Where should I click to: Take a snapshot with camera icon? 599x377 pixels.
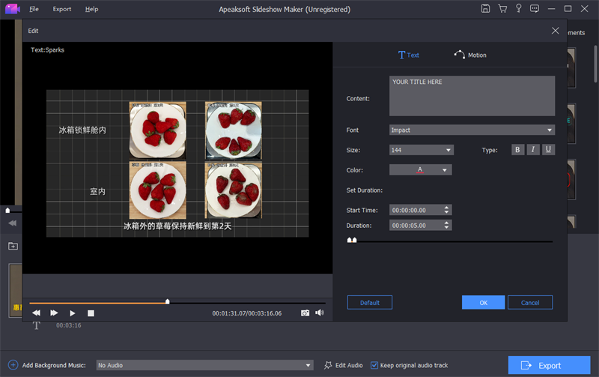click(305, 313)
